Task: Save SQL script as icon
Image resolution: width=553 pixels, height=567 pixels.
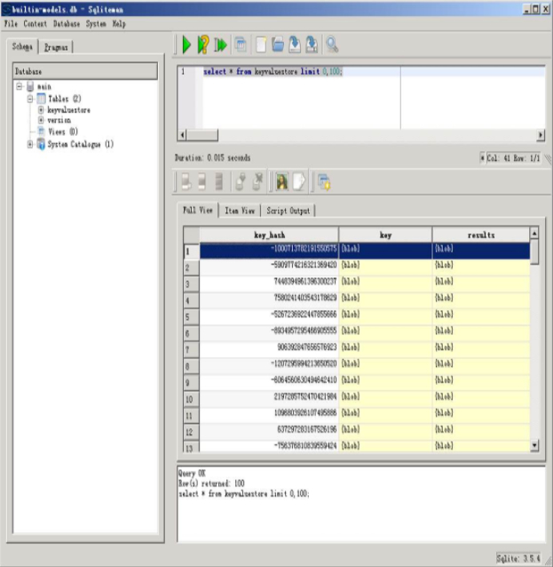Action: [312, 44]
